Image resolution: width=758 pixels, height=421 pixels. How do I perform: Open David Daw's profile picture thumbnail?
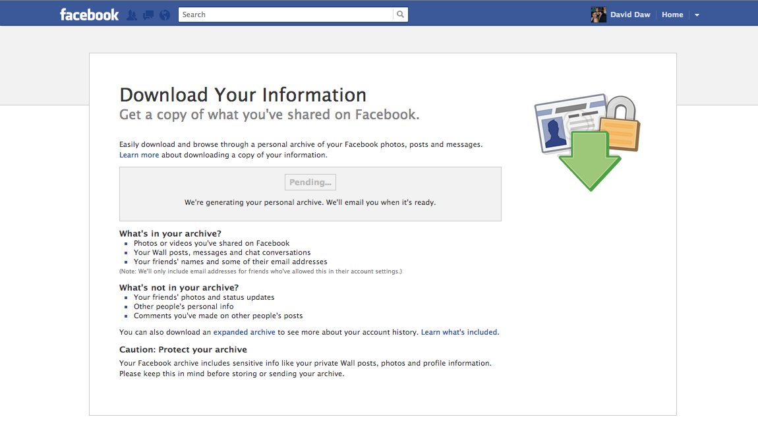[x=598, y=14]
